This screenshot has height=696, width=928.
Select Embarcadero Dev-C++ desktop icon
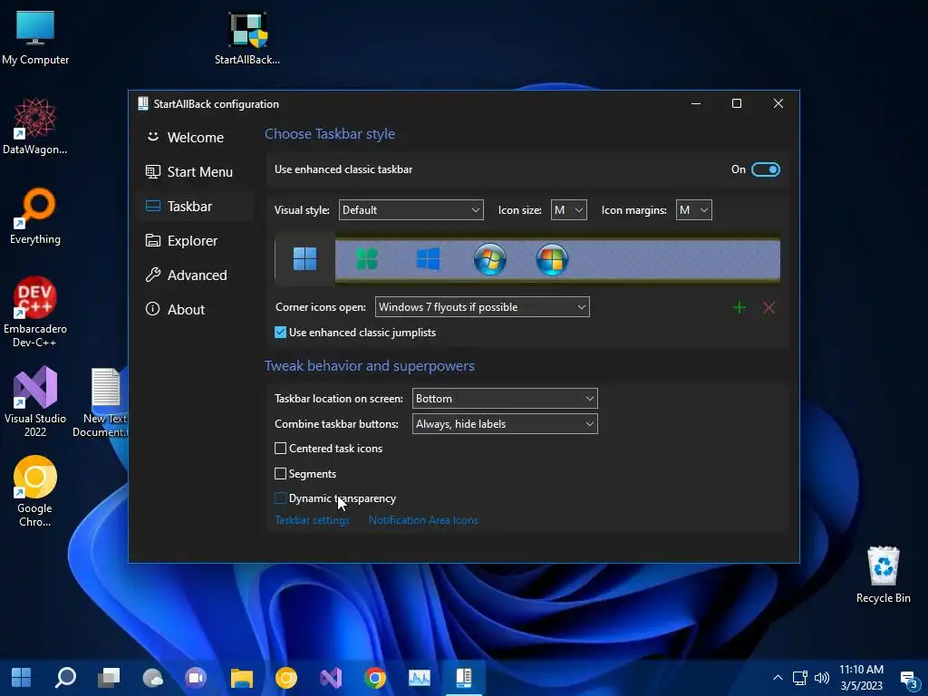click(x=35, y=312)
